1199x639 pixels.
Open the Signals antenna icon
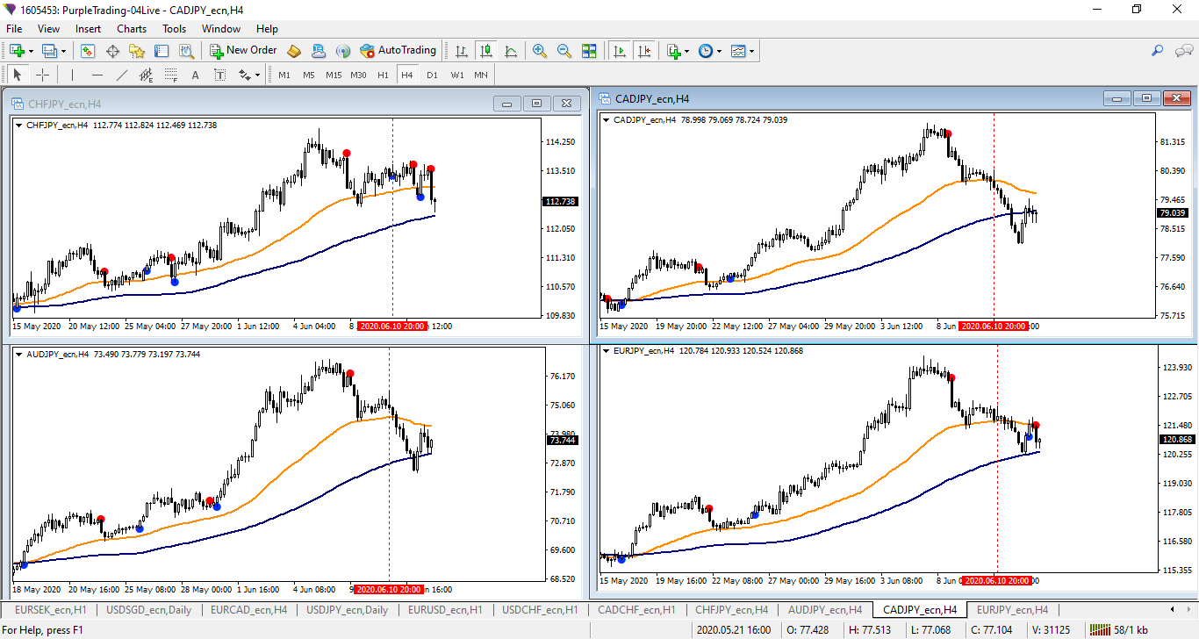click(343, 51)
